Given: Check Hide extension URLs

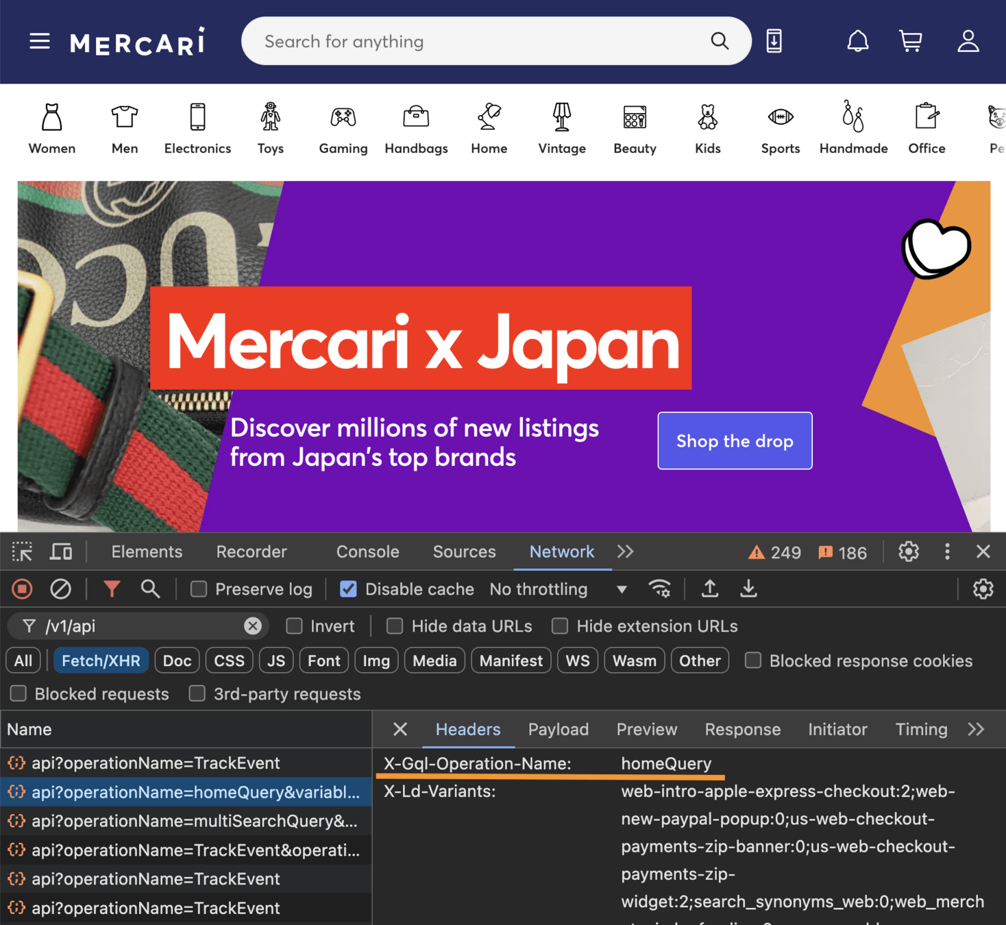Looking at the screenshot, I should pos(560,626).
